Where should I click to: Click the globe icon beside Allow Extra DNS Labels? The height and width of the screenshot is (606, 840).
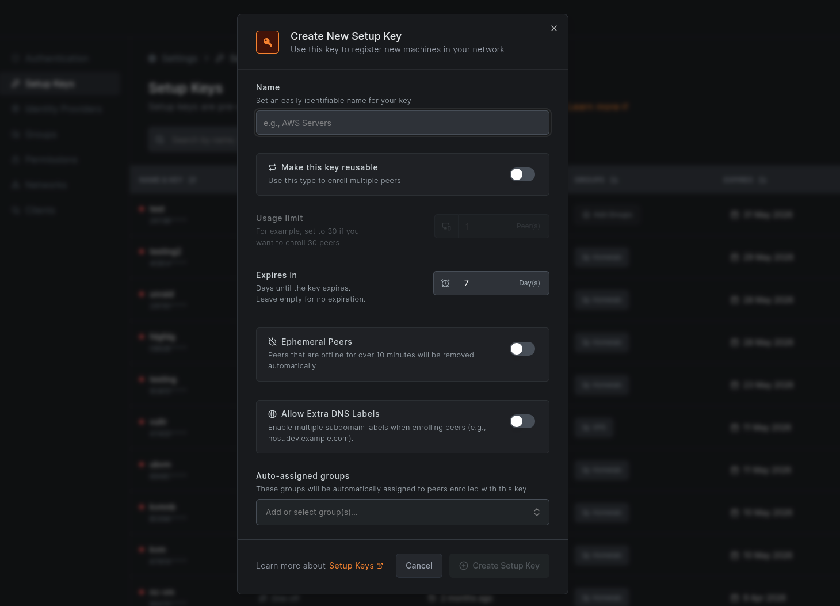[x=273, y=414]
